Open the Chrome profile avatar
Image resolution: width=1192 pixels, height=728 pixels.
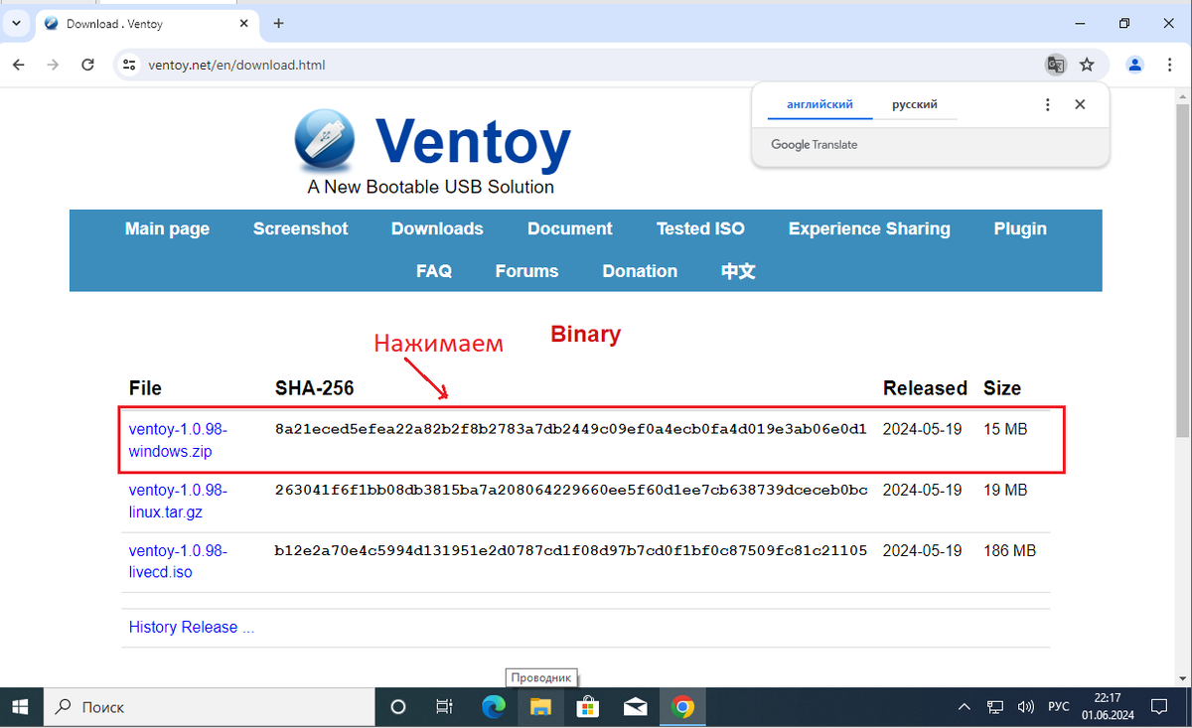click(1135, 65)
